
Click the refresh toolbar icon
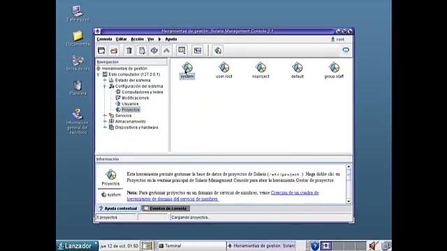click(x=154, y=51)
